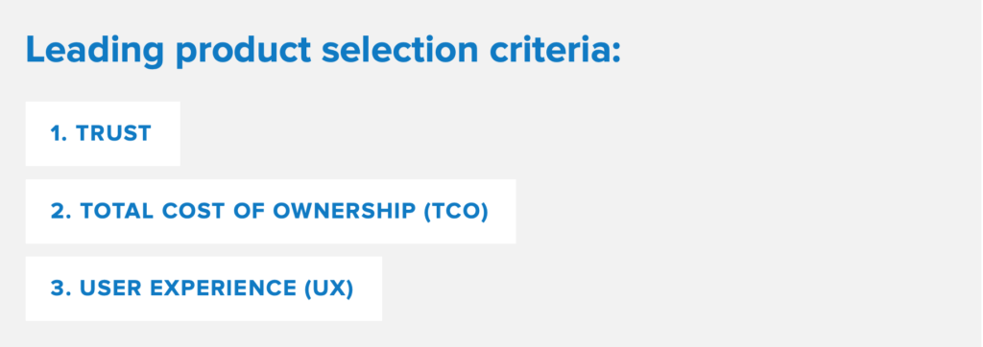
Task: Click the number '2.' before TOTAL COST
Action: [60, 211]
